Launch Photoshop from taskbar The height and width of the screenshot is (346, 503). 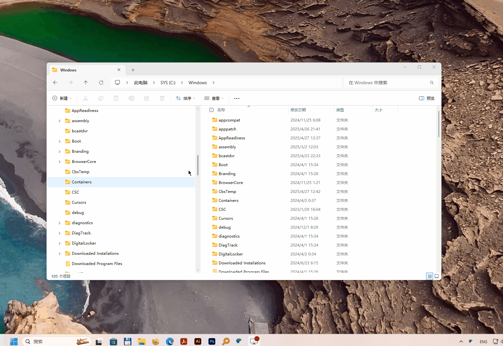[x=212, y=342]
